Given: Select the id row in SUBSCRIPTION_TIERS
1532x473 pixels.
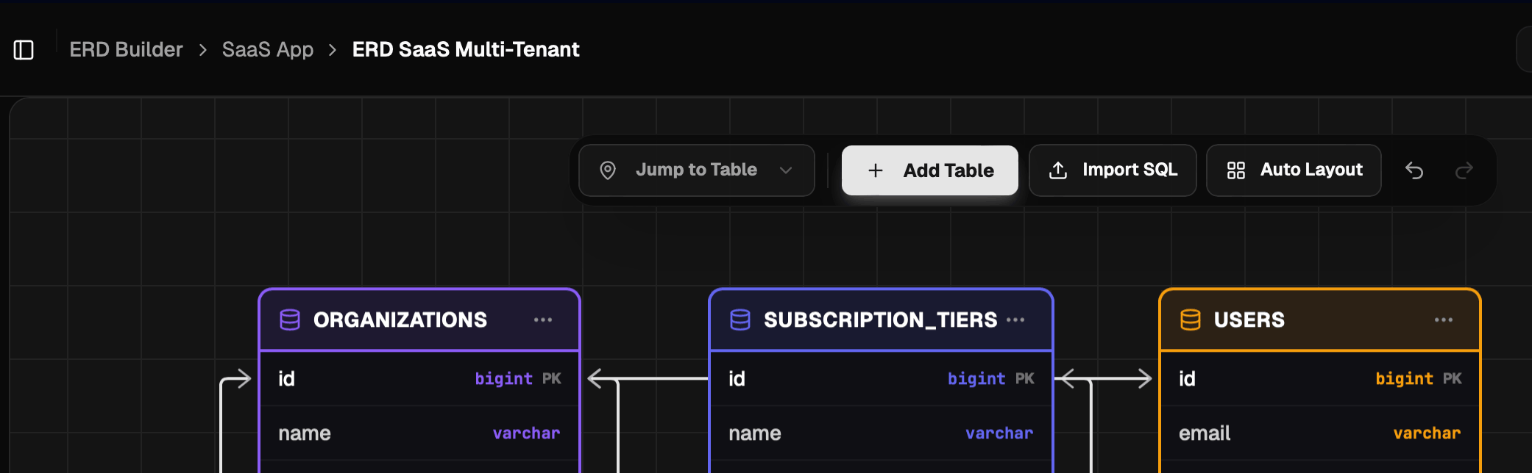Looking at the screenshot, I should coord(881,379).
